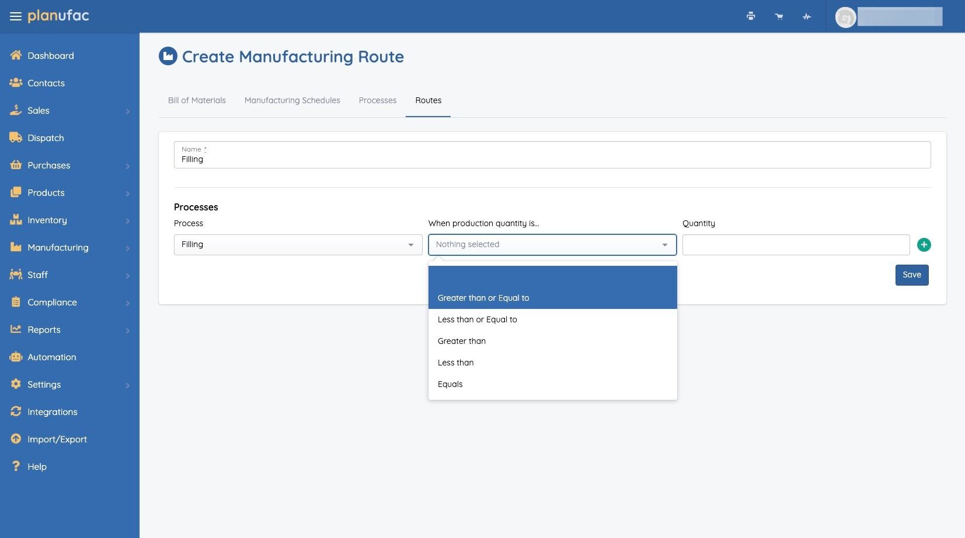Switch to the Bill of Materials tab

197,100
